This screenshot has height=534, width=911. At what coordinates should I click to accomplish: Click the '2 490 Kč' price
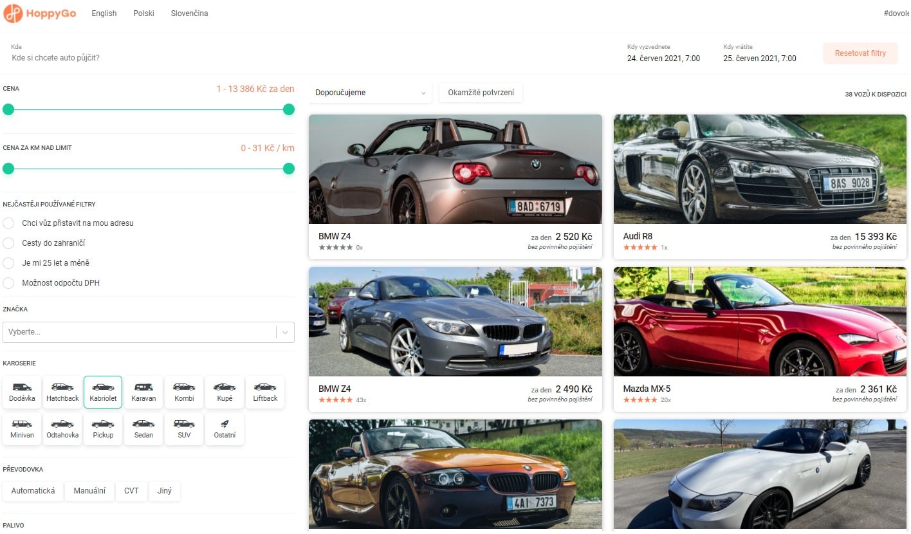point(574,389)
